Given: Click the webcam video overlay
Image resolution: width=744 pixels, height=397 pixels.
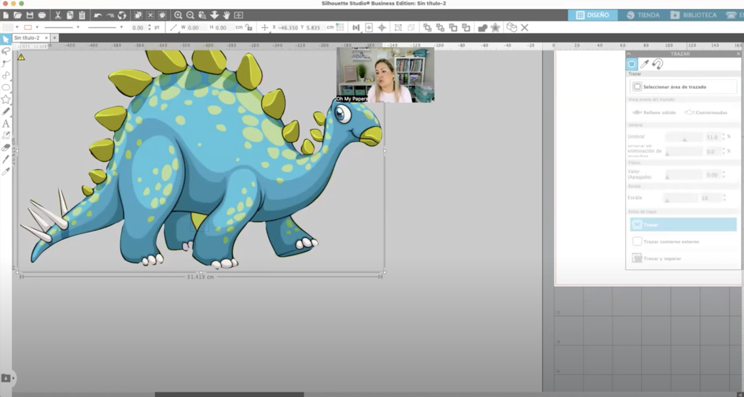Looking at the screenshot, I should (385, 75).
